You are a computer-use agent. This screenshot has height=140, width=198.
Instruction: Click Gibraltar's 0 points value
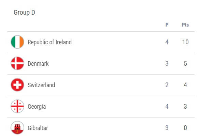click(x=185, y=128)
